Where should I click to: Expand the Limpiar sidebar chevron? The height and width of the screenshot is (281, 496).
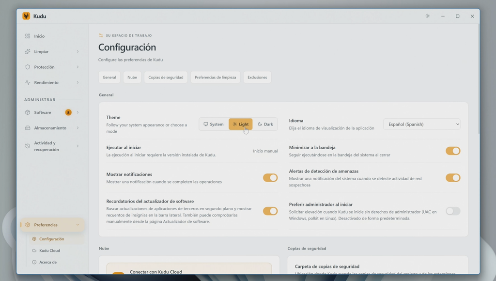[77, 51]
